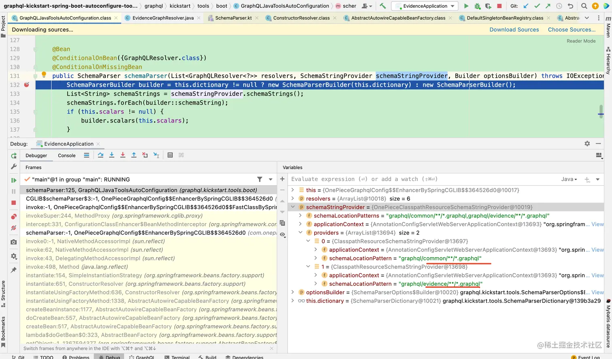Viewport: 612px width, 359px height.
Task: Open View Breakpoints in debug sidebar
Action: point(14,217)
